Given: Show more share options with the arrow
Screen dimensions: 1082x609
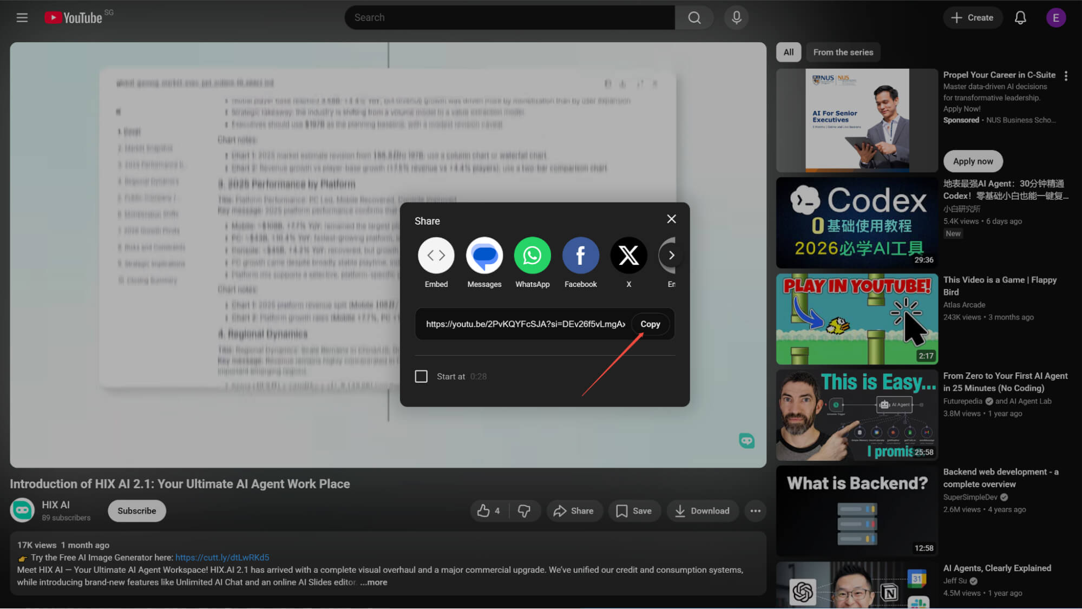Looking at the screenshot, I should click(x=671, y=256).
